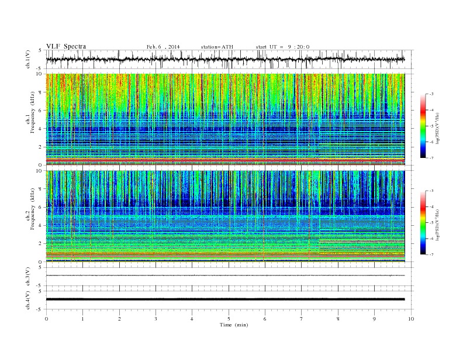Image resolution: width=463 pixels, height=358 pixels.
Task: Click the ch.4 thick voltage trace
Action: coord(225,300)
